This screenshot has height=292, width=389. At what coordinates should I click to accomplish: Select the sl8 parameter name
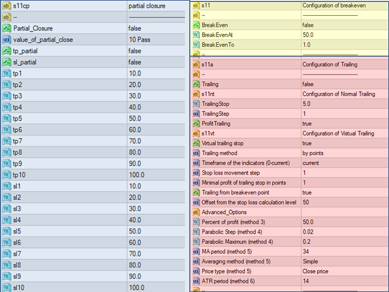point(17,265)
